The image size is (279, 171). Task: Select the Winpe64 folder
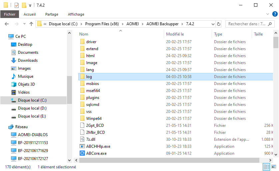pyautogui.click(x=94, y=119)
